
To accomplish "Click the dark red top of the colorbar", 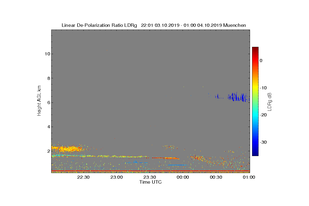I will pyautogui.click(x=255, y=49).
